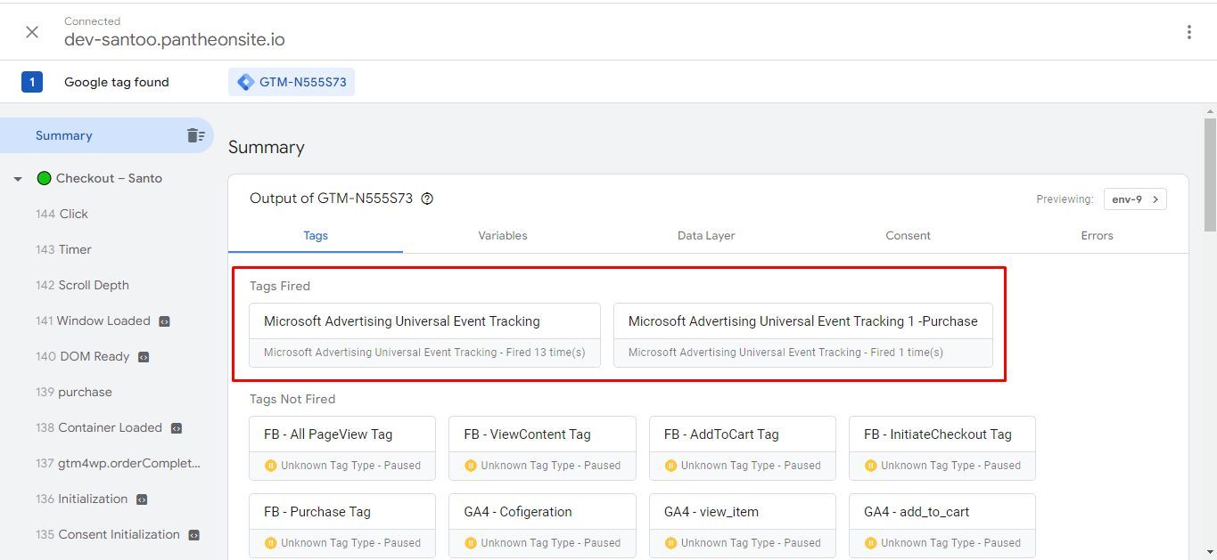Open the three-dot more options menu
Screen dimensions: 1217x560
coord(1188,32)
